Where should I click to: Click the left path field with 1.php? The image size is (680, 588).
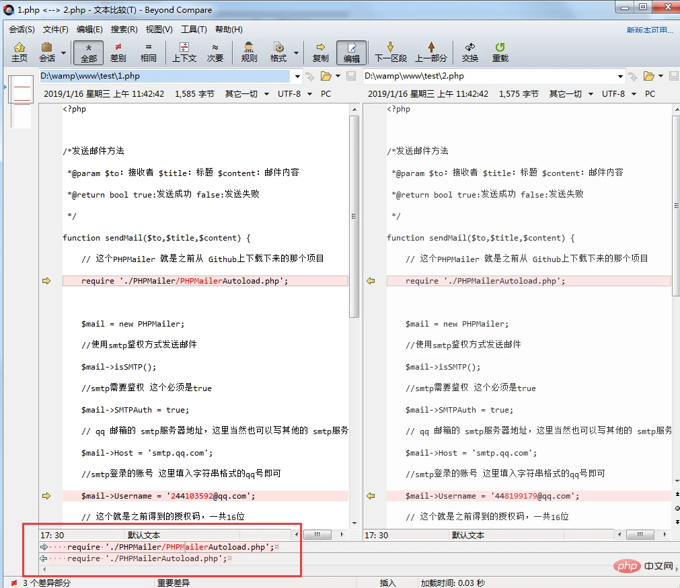[x=165, y=76]
